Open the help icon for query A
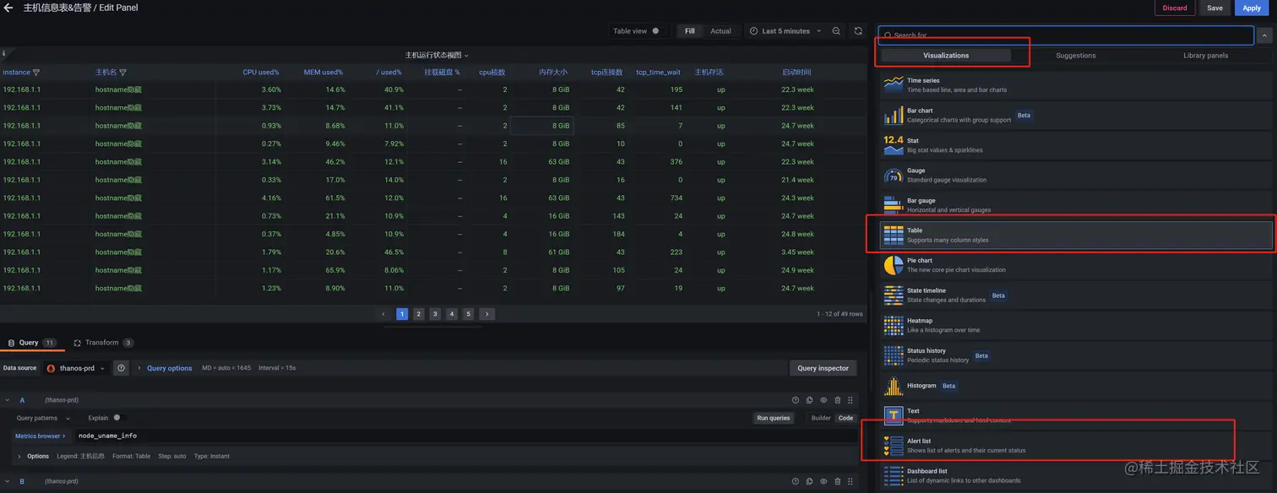 coord(795,400)
